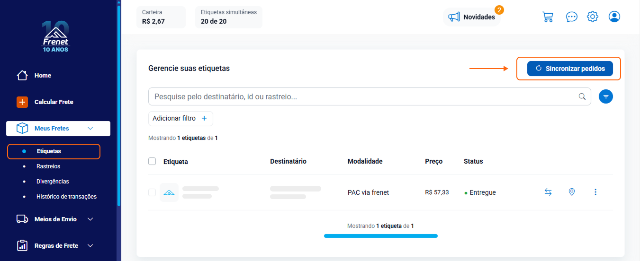The height and width of the screenshot is (261, 640).
Task: Click the Sincronizar pedidos button
Action: tap(570, 69)
